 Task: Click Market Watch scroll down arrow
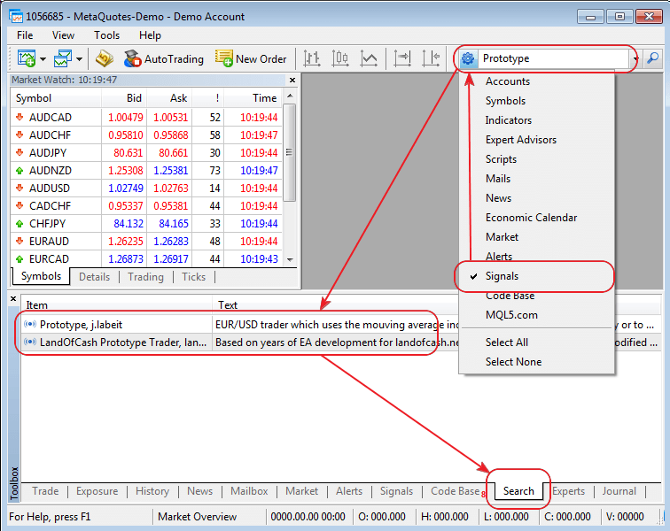[290, 259]
